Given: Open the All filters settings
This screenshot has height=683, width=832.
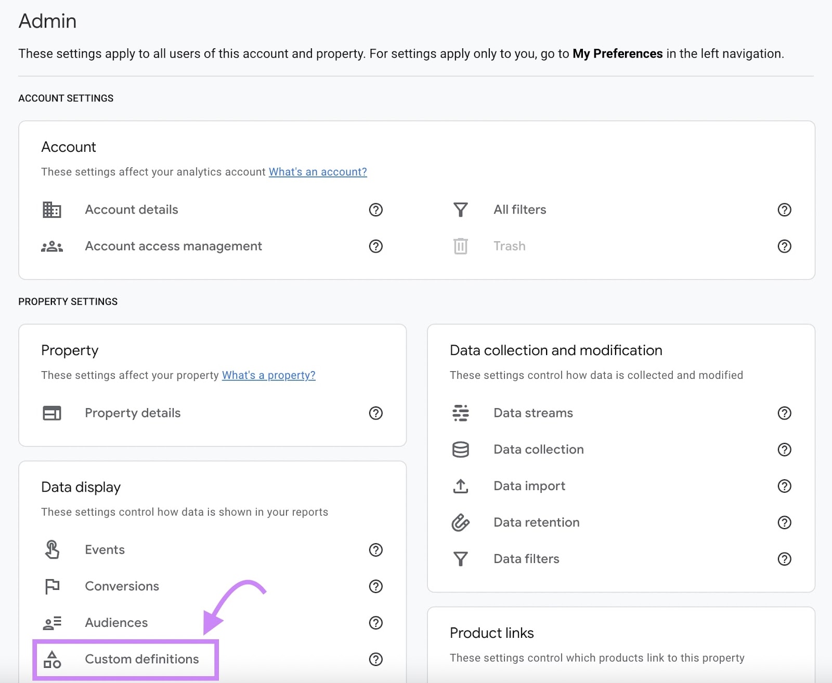Looking at the screenshot, I should [x=519, y=209].
